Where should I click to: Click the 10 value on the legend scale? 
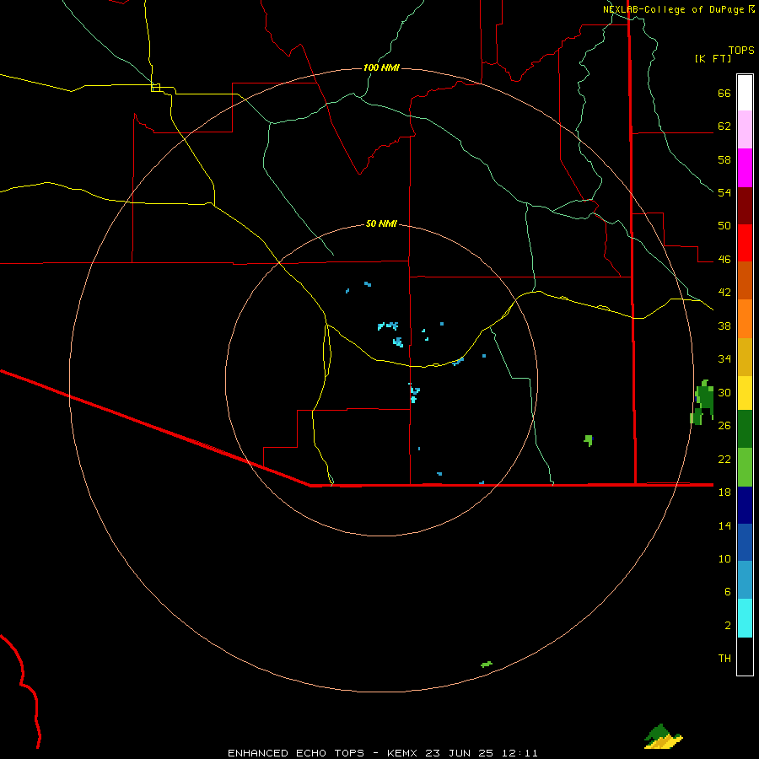(724, 559)
